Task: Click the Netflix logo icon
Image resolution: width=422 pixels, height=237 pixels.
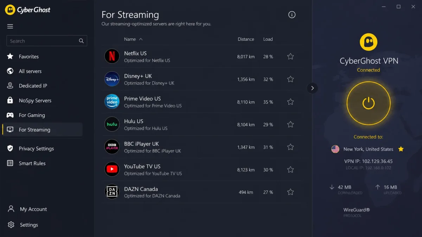Action: (112, 56)
